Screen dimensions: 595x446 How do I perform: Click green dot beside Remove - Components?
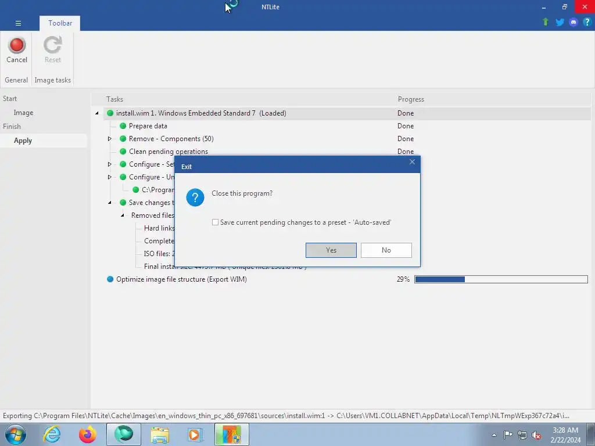(123, 139)
